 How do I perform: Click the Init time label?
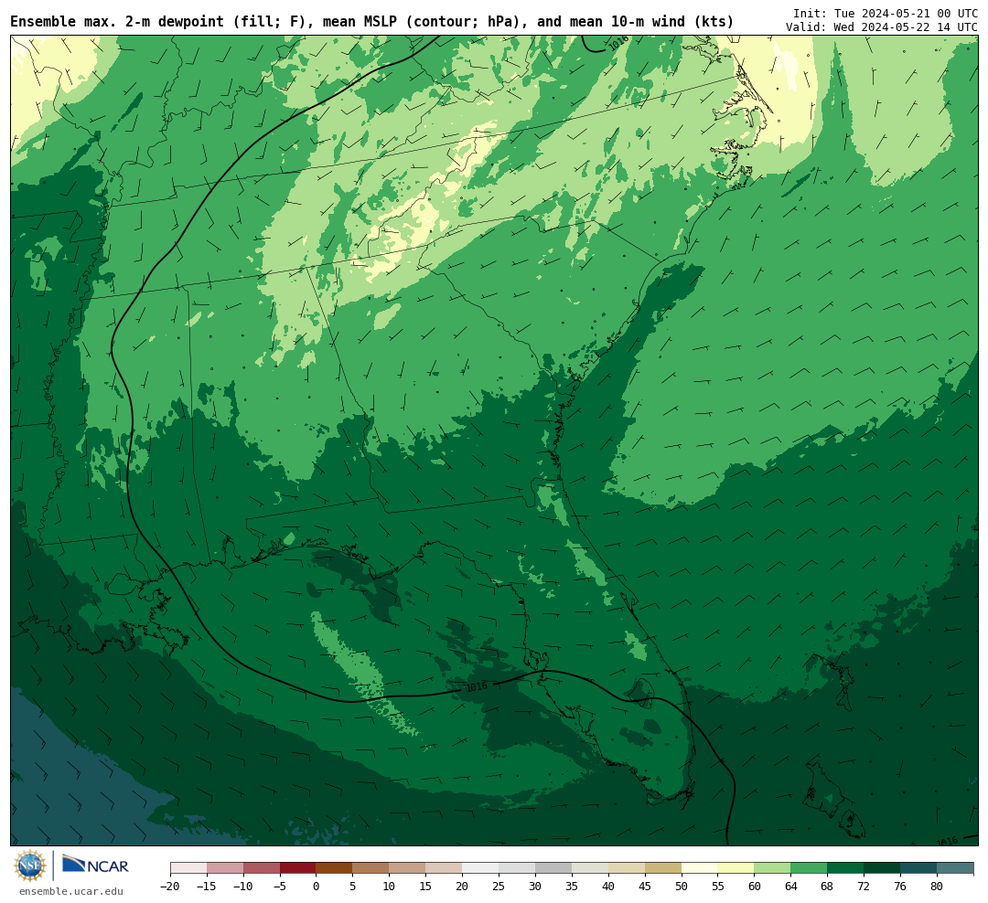886,13
